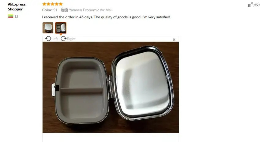Click the orange pointer under the selected thumbnail

(x=61, y=35)
